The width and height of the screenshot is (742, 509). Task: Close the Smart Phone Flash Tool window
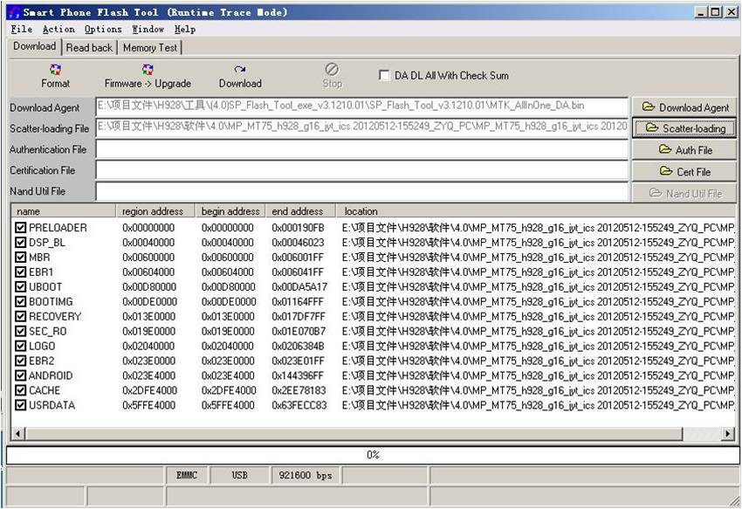[x=732, y=13]
